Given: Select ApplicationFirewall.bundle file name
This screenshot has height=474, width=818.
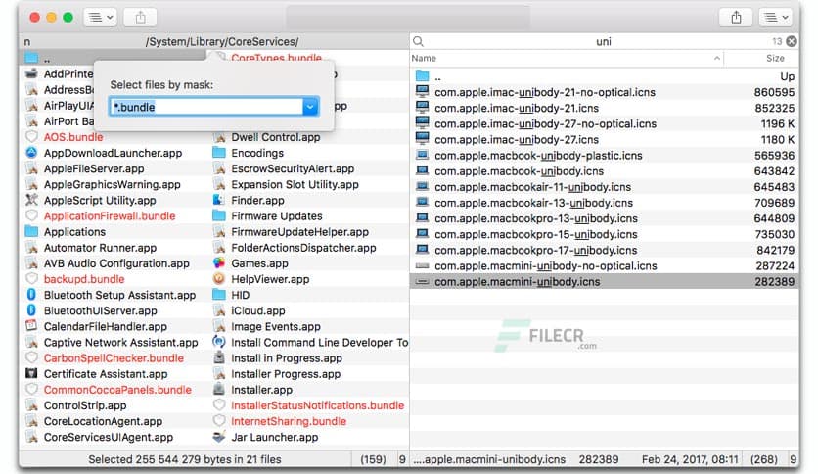Looking at the screenshot, I should tap(110, 216).
